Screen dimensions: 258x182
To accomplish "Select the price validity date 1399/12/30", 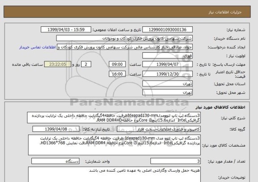I will (168, 74).
